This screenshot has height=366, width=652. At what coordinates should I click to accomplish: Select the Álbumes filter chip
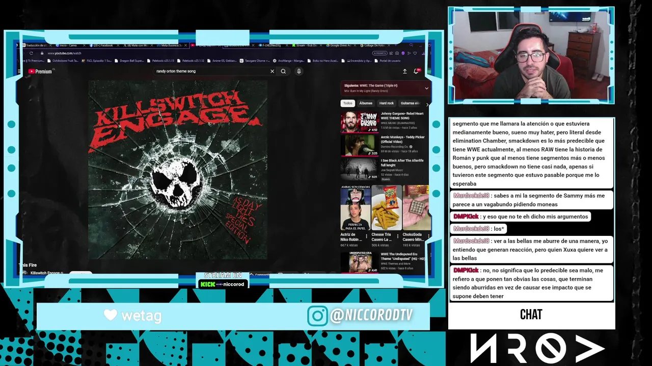[366, 103]
